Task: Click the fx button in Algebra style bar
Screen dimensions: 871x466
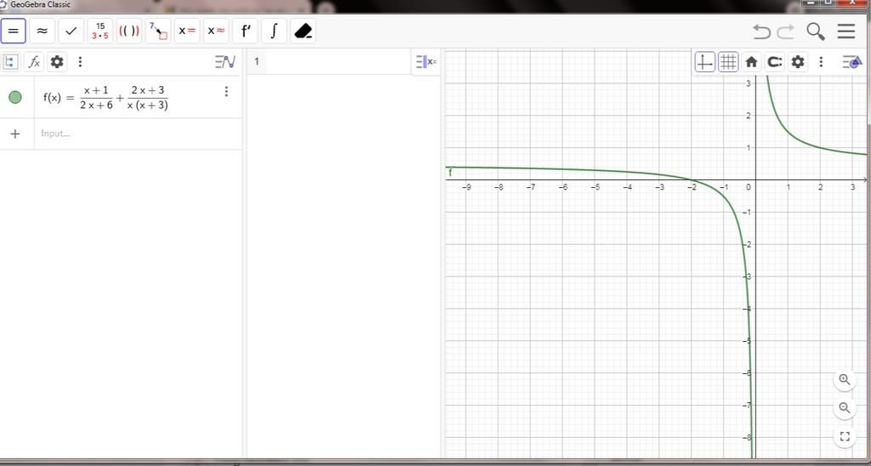Action: point(34,62)
